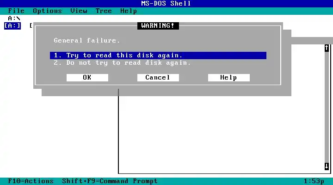Click the dialog's Help button
The height and width of the screenshot is (185, 333).
229,78
